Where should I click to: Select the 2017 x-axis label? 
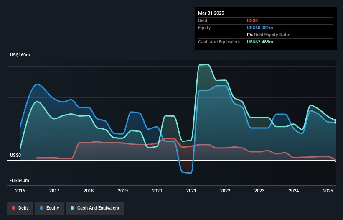(54, 191)
